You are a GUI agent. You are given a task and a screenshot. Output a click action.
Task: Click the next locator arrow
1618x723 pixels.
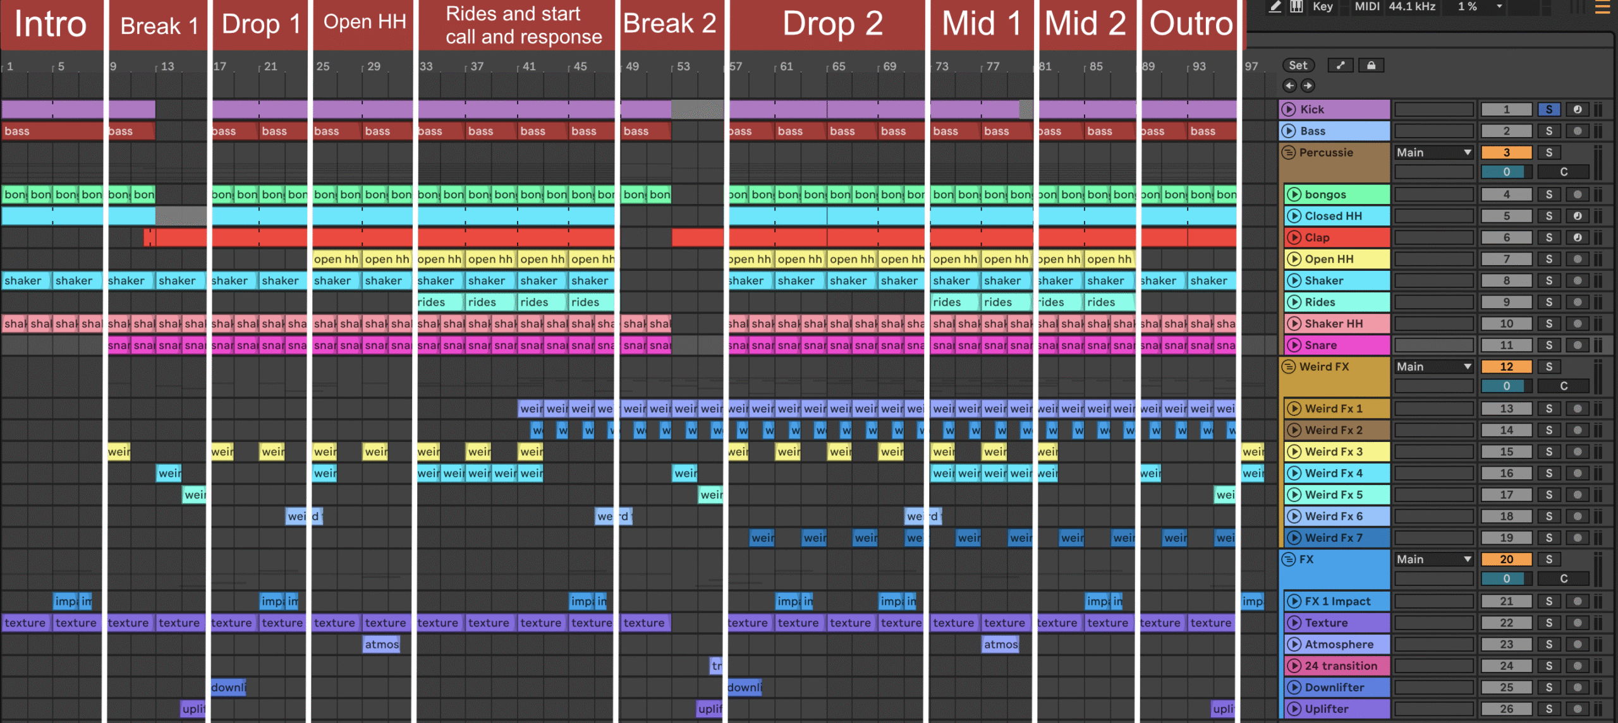pos(1308,85)
